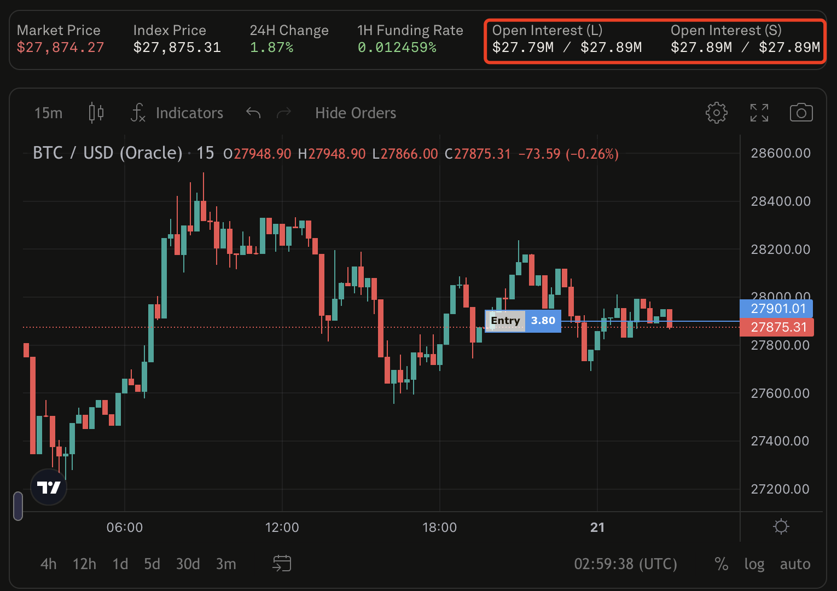
Task: Click the TradingView logo badge
Action: point(49,486)
